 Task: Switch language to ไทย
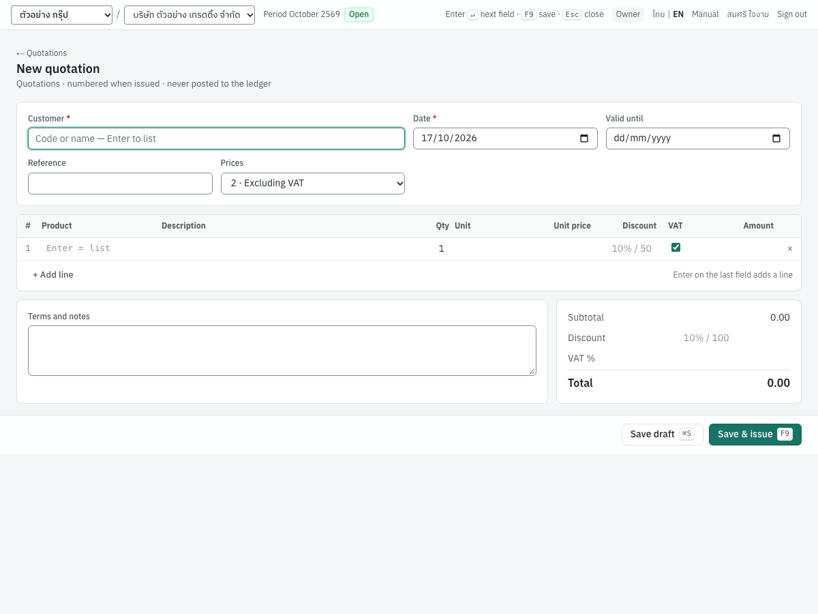[658, 14]
